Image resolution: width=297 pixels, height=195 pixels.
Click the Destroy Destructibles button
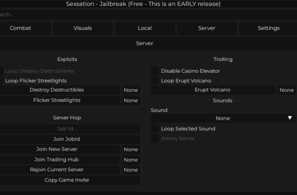(59, 90)
